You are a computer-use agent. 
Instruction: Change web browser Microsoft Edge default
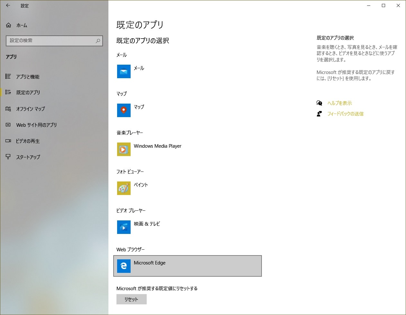188,266
